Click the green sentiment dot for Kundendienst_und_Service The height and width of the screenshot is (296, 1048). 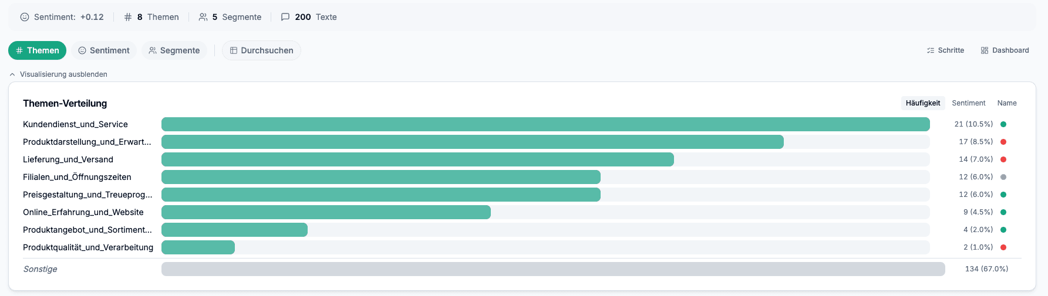pyautogui.click(x=1003, y=124)
